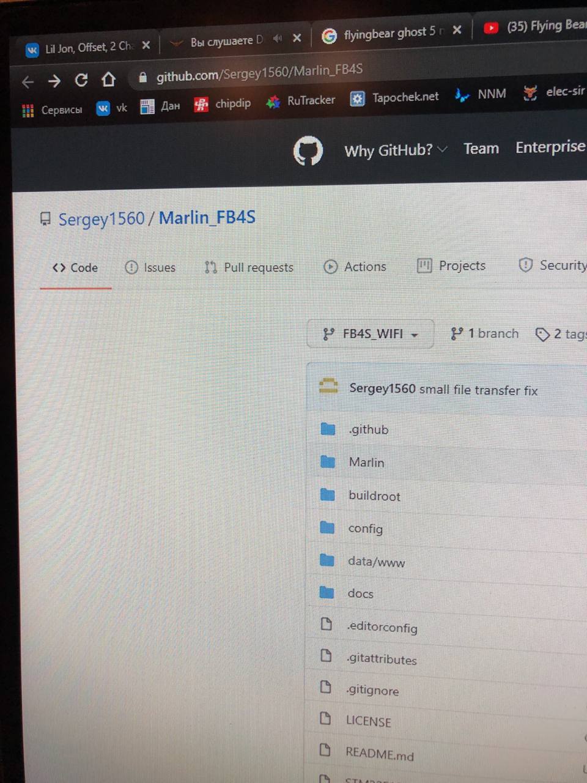Open the Pull requests tab
The width and height of the screenshot is (587, 783).
coord(249,267)
